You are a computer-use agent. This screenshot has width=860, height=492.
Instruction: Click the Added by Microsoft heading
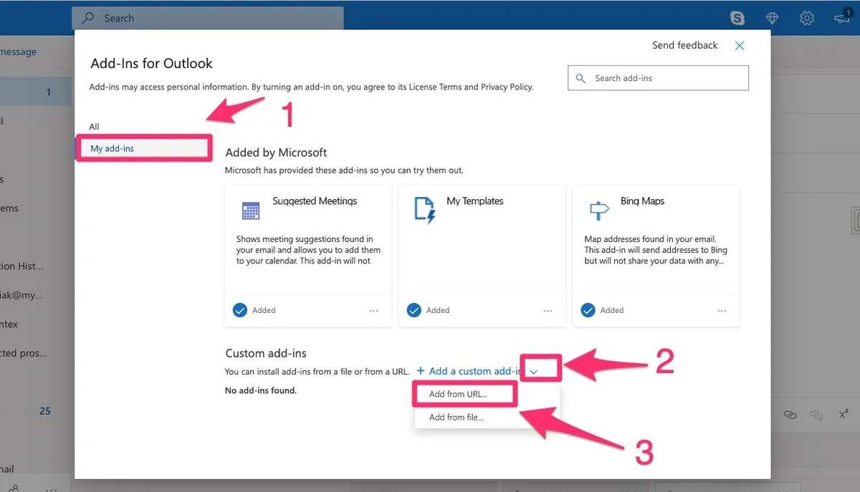276,153
